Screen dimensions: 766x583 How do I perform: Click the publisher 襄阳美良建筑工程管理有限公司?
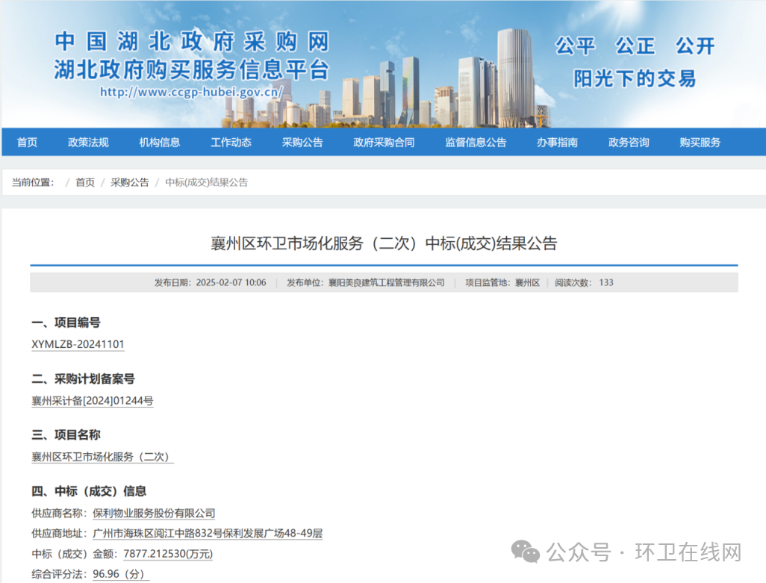click(387, 283)
